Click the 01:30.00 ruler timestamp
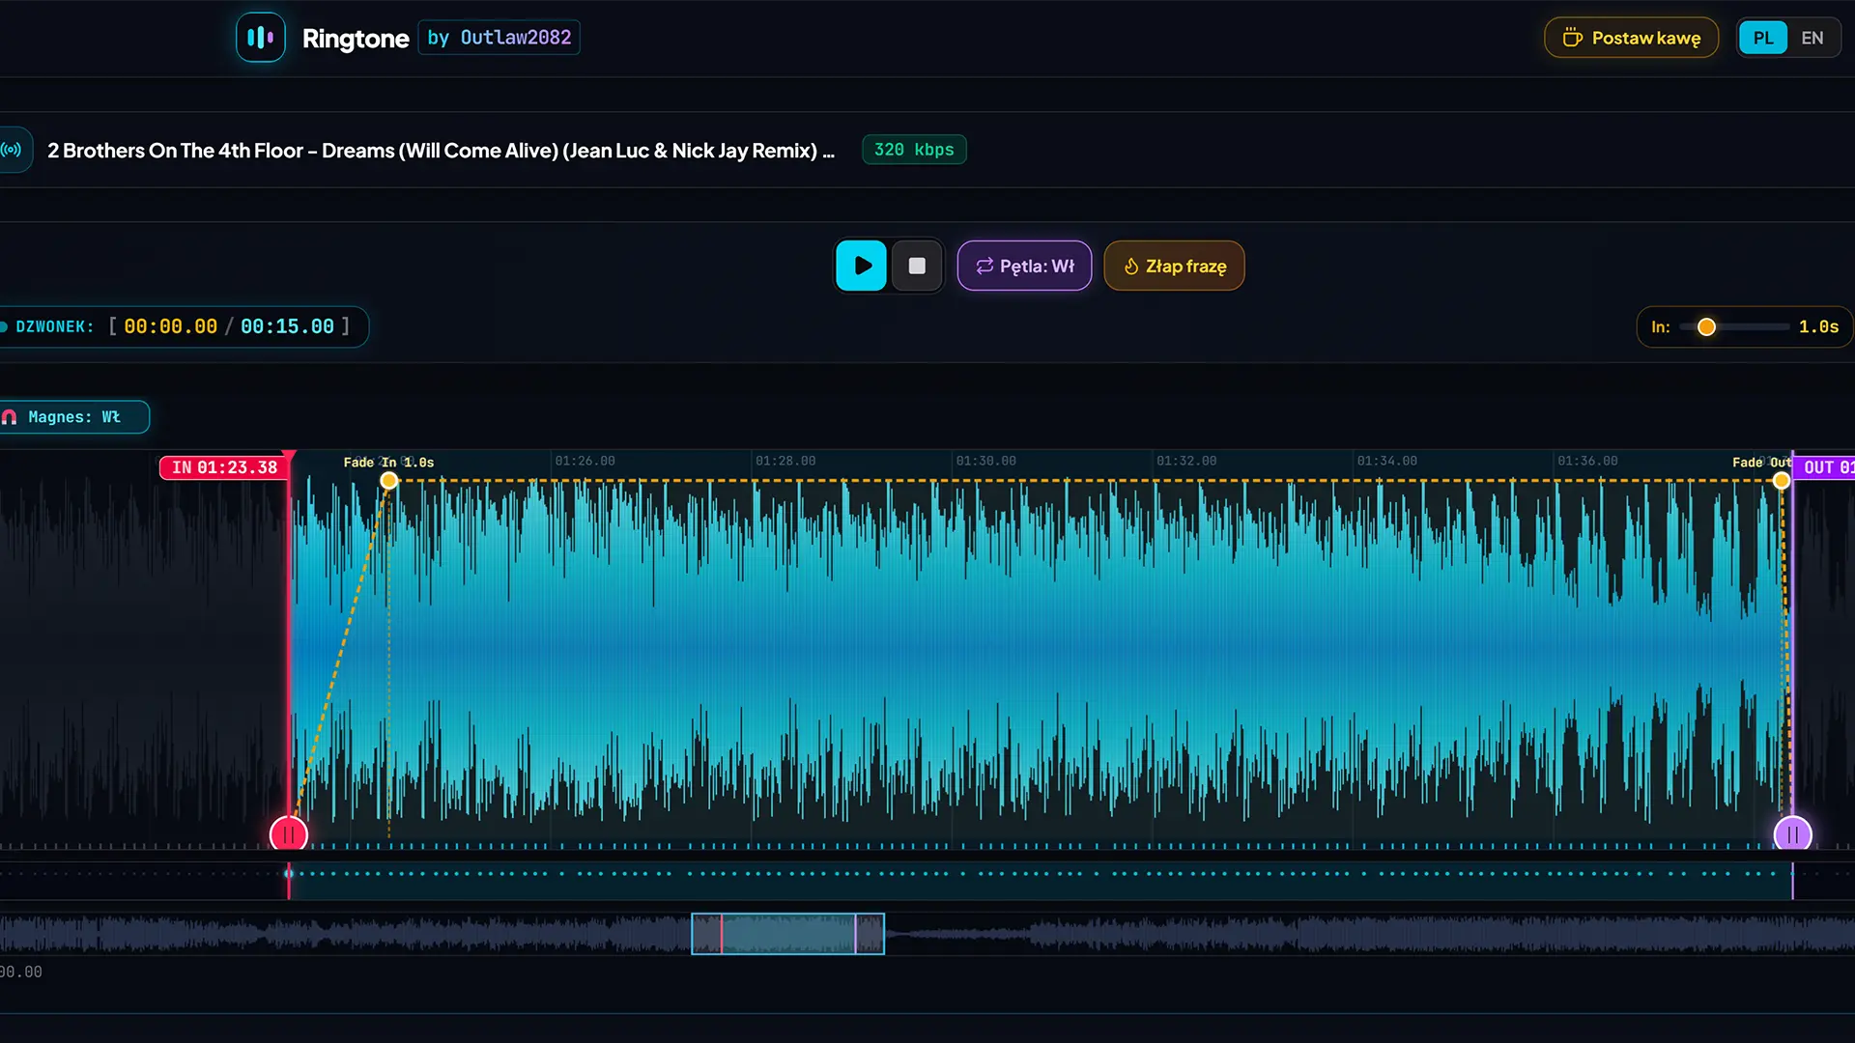Image resolution: width=1855 pixels, height=1043 pixels. pyautogui.click(x=985, y=462)
